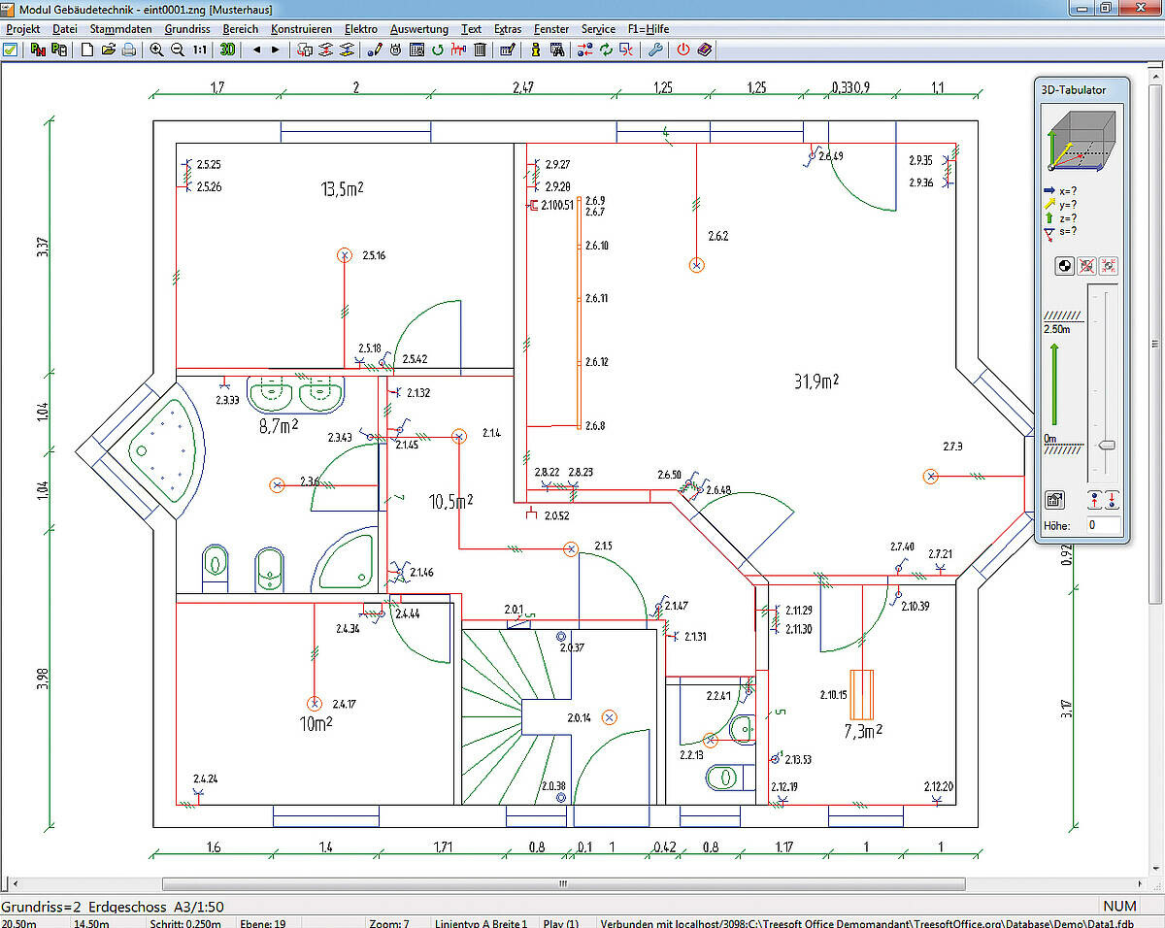1165x928 pixels.
Task: Toggle the green checkmark toolbar box
Action: point(10,50)
